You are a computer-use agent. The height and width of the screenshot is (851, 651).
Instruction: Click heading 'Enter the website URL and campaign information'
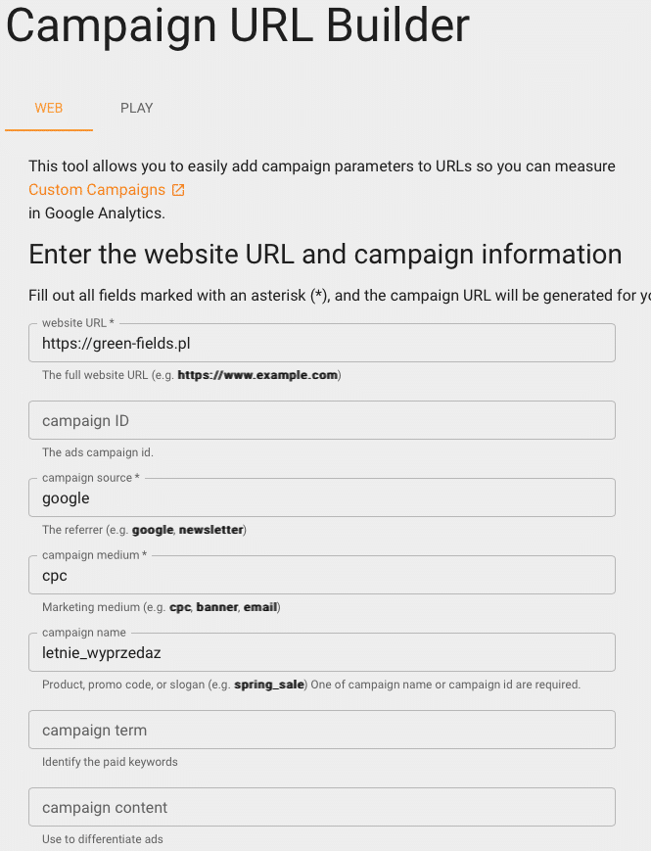(325, 255)
